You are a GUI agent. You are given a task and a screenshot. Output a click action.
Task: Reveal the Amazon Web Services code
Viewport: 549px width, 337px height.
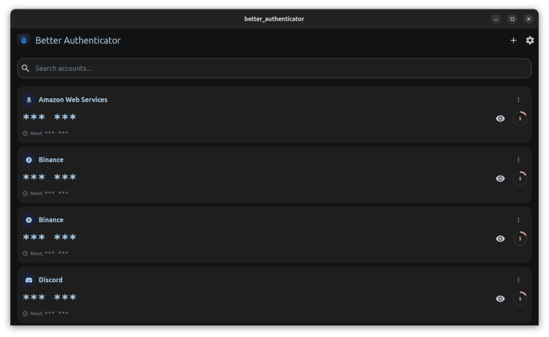tap(500, 118)
